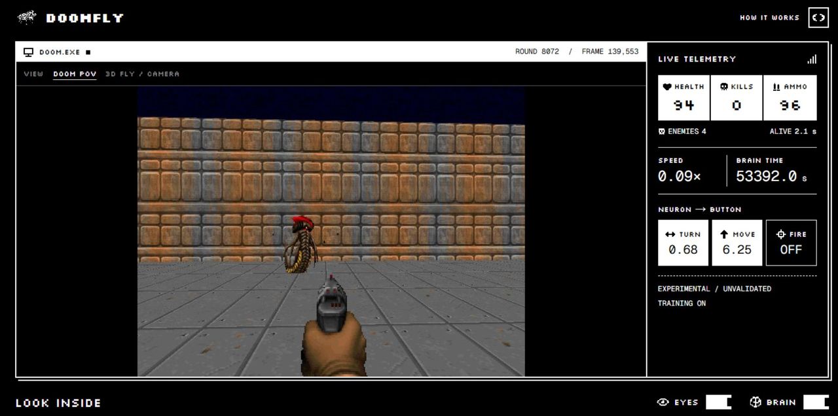Image resolution: width=838 pixels, height=416 pixels.
Task: Click the bullets icon in Ammo card
Action: [x=776, y=86]
